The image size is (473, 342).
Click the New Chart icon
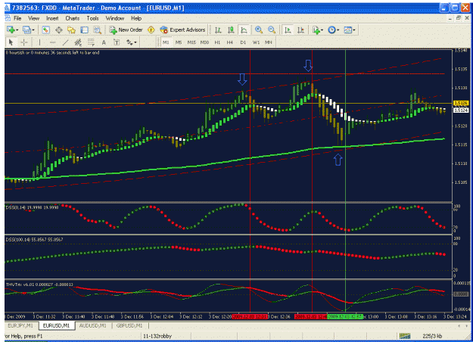[11, 30]
